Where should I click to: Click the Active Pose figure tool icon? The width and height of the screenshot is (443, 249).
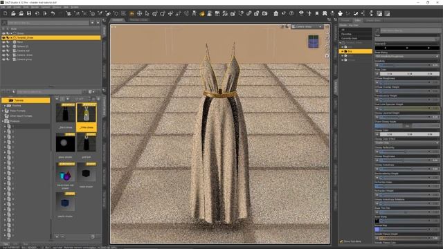[194, 13]
